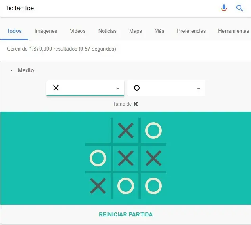Expand the Más menu
Viewport: 251px width, 225px height.
pos(159,31)
